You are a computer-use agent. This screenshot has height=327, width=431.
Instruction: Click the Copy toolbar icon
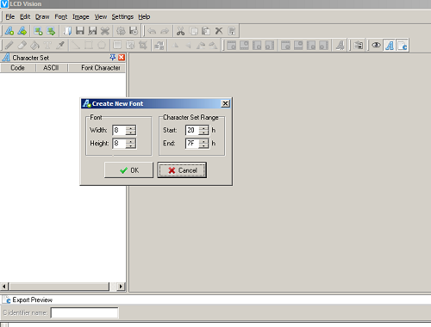point(194,31)
